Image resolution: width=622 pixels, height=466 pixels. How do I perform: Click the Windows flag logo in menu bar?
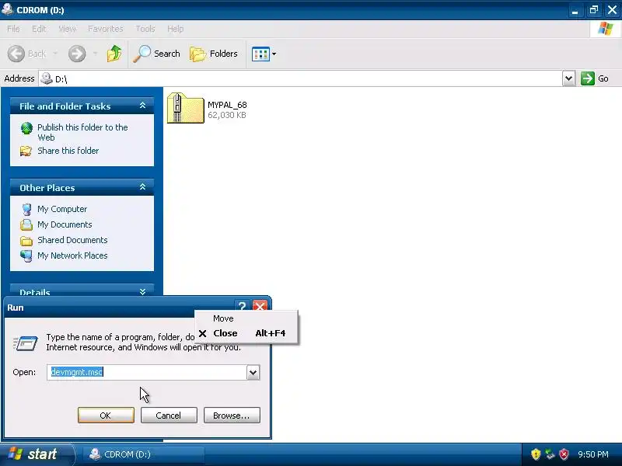[606, 29]
